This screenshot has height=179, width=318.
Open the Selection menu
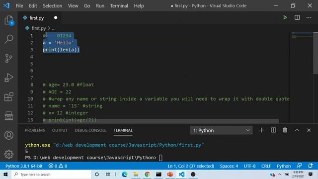[53, 5]
